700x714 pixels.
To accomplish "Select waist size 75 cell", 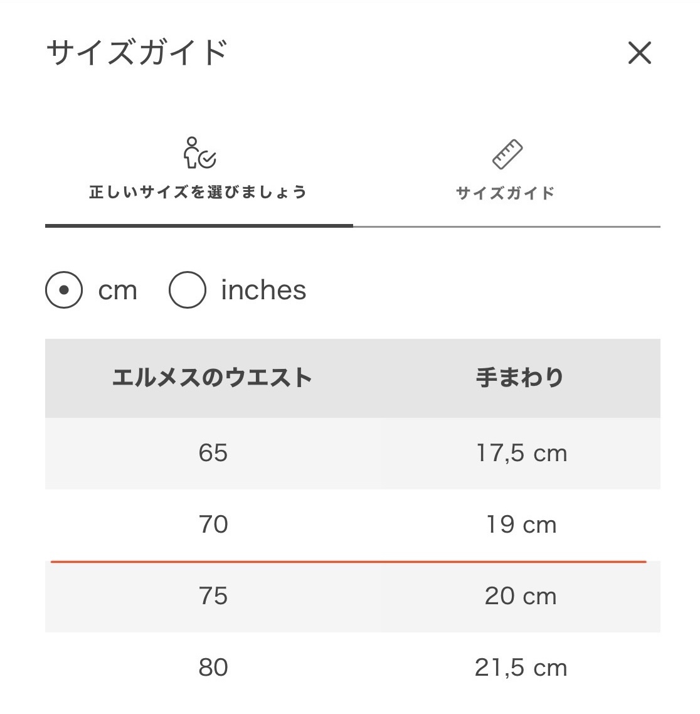I will pyautogui.click(x=213, y=596).
